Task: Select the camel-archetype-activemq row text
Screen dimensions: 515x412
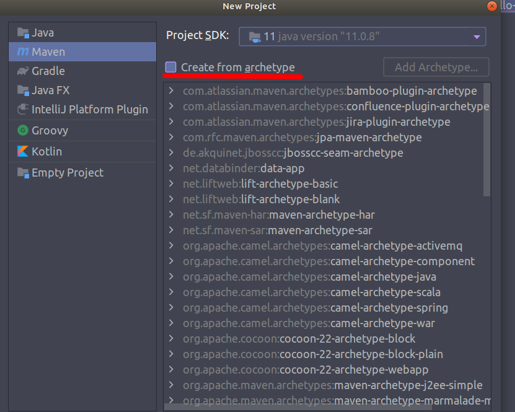Action: (x=322, y=245)
